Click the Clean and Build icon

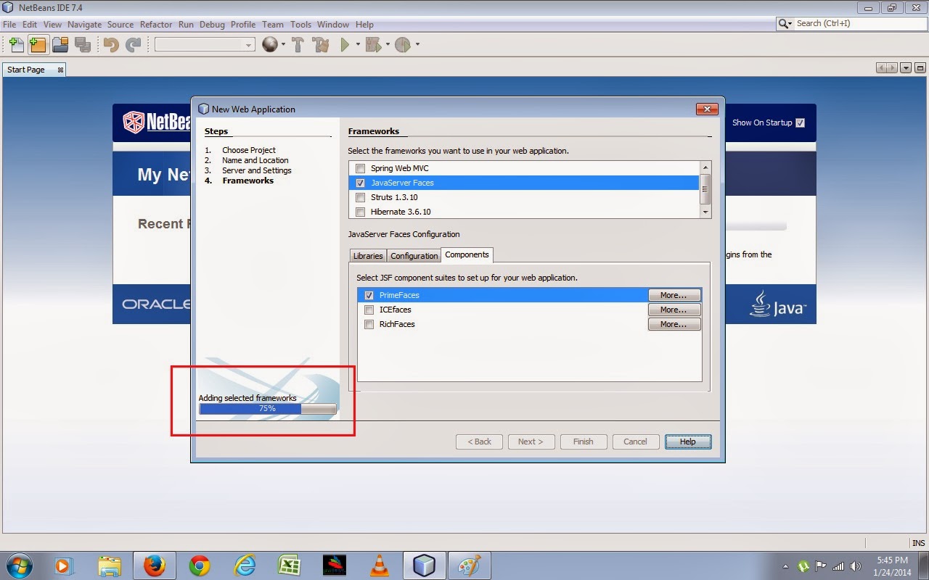320,45
